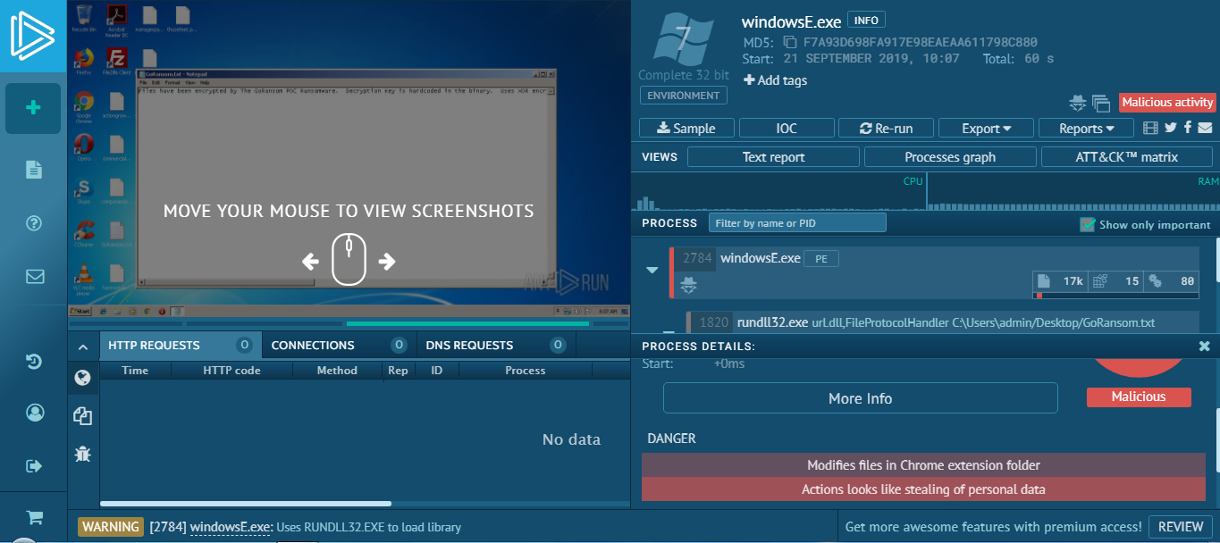The width and height of the screenshot is (1220, 543).
Task: Select the rundll32.exe process row
Action: click(x=942, y=322)
